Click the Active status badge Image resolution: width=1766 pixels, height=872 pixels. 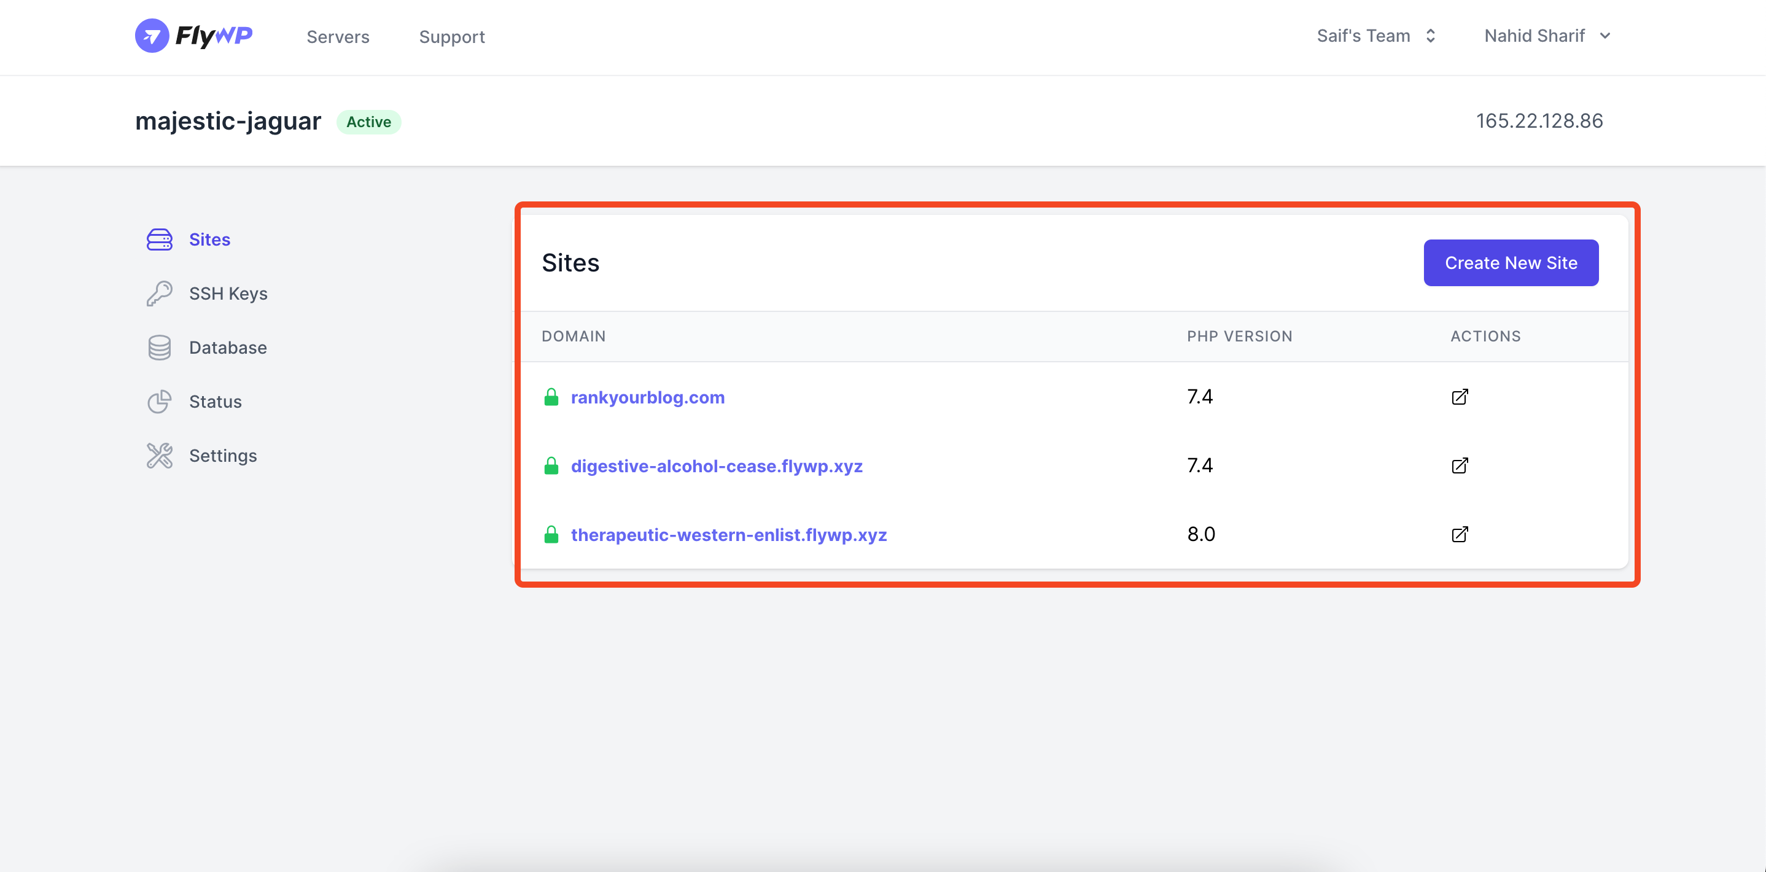[369, 122]
